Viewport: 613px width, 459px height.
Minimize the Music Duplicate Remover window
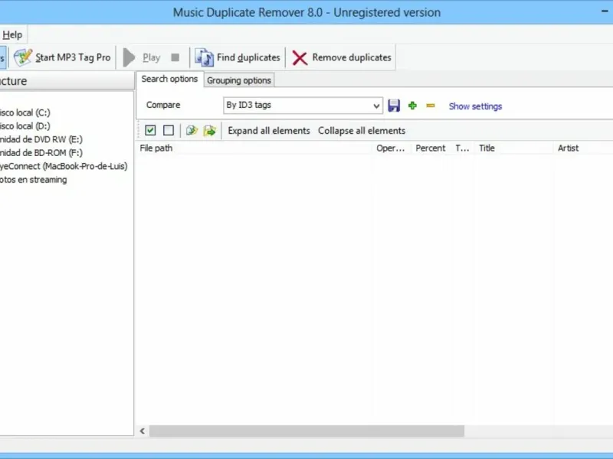coord(605,11)
